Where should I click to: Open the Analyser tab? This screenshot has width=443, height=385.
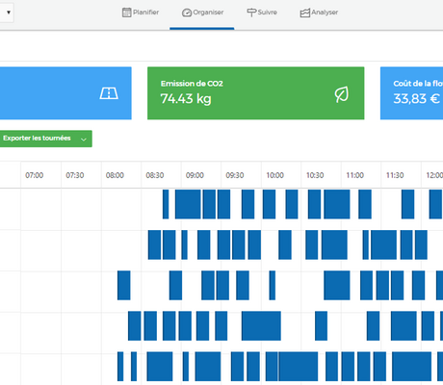click(319, 13)
